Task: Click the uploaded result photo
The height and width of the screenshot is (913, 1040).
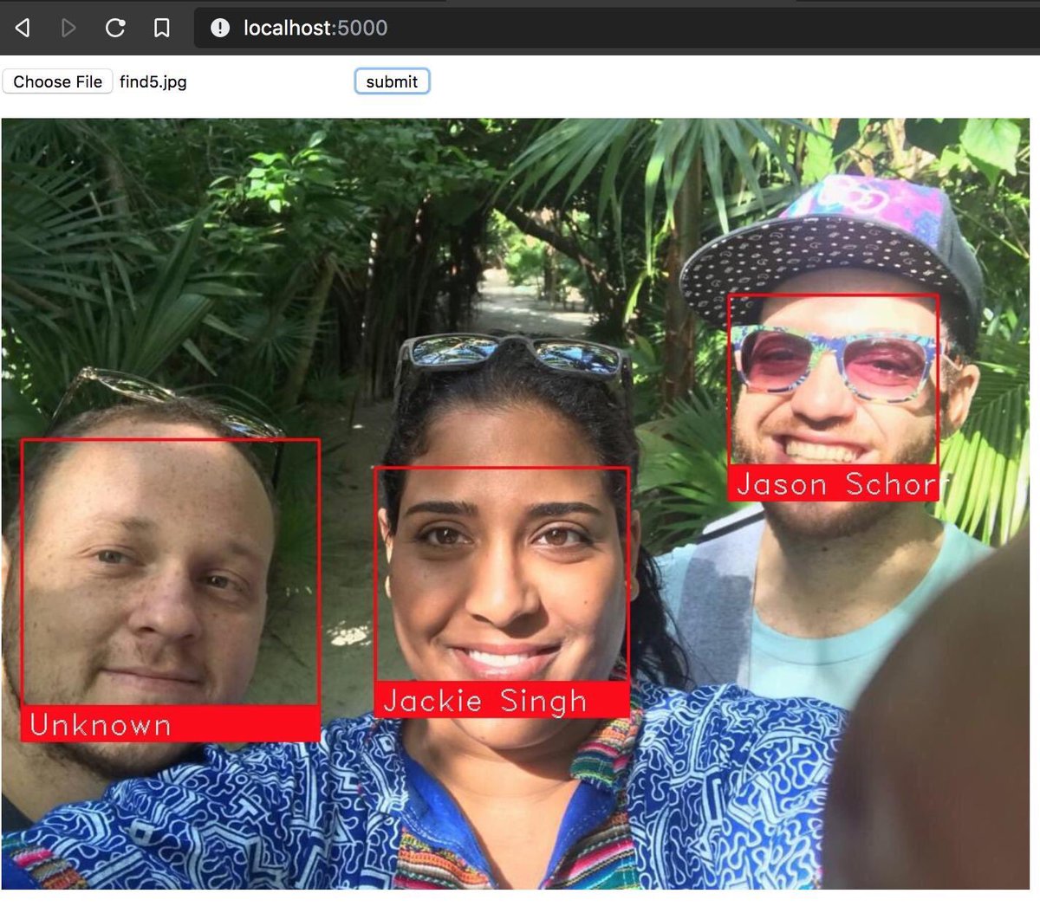Action: [x=516, y=503]
